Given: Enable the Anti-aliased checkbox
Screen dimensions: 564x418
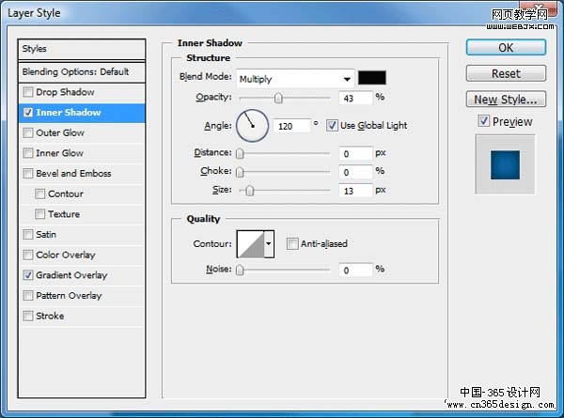Looking at the screenshot, I should (292, 243).
